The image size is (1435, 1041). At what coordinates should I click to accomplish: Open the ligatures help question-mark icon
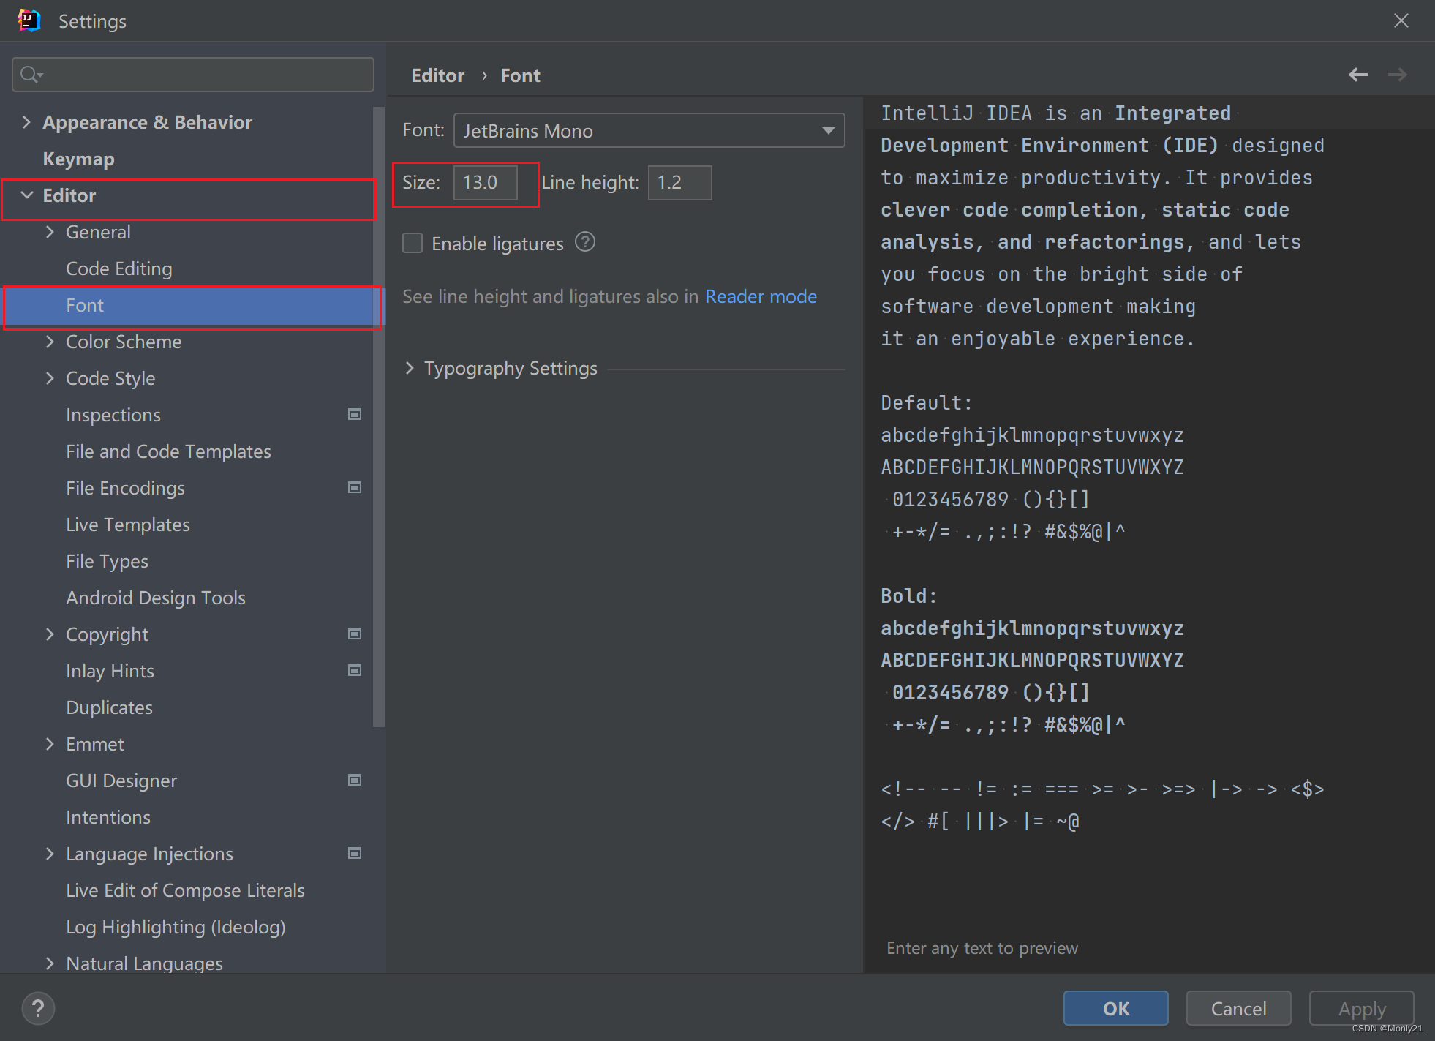pos(585,242)
